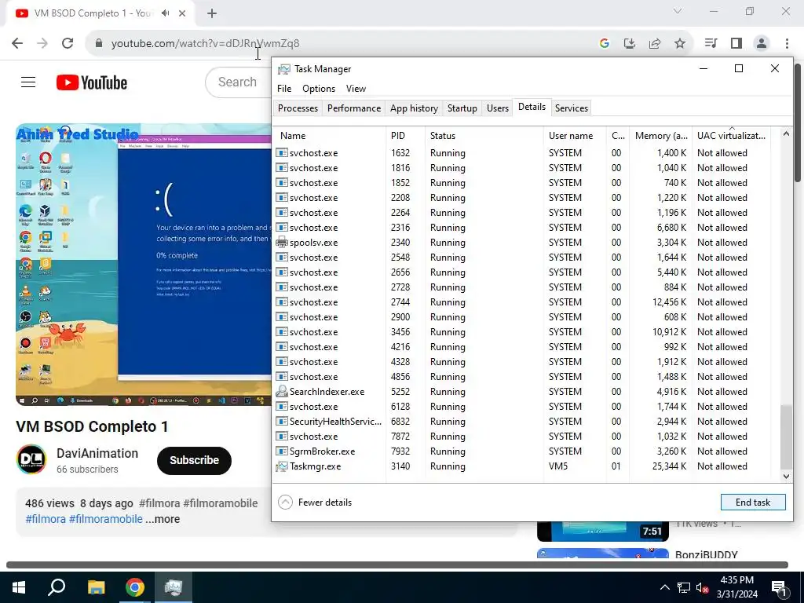Sort by User name column header
This screenshot has height=603, width=804.
pyautogui.click(x=575, y=135)
